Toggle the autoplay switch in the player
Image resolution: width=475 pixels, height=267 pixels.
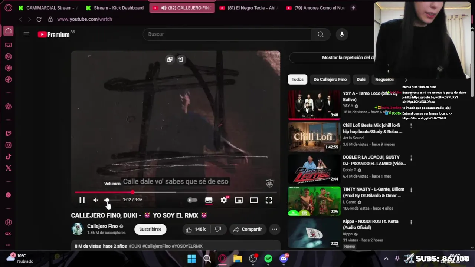pyautogui.click(x=192, y=200)
